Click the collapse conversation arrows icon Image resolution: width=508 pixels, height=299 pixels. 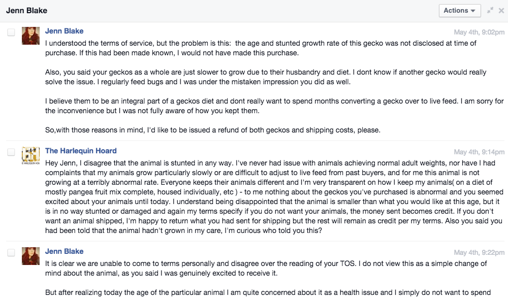tap(490, 10)
